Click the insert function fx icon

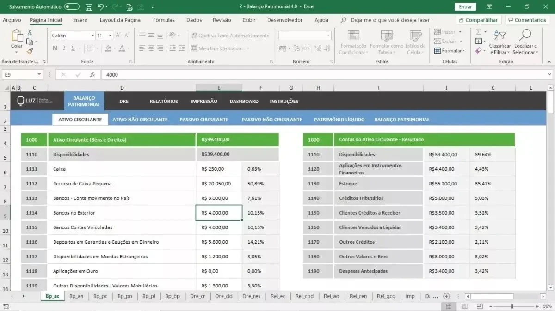coord(92,75)
